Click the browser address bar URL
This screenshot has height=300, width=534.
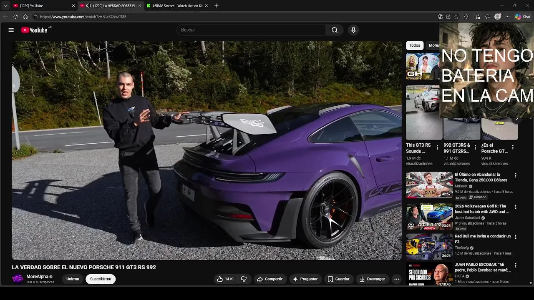click(x=83, y=17)
